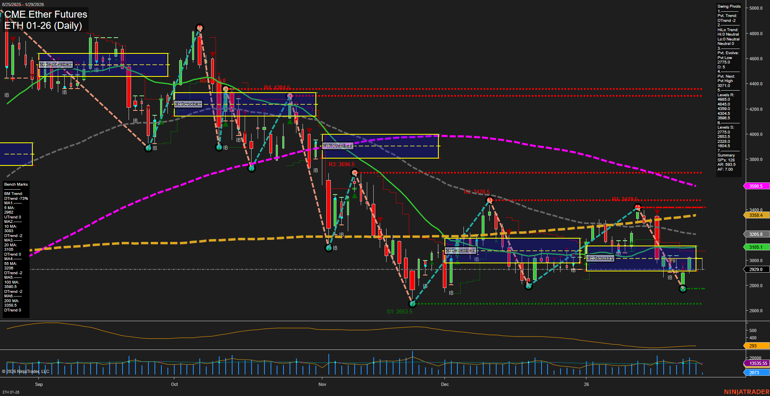Click the R4: 4304.5 resistance line label
Screen dimensions: 770x396
click(x=277, y=87)
